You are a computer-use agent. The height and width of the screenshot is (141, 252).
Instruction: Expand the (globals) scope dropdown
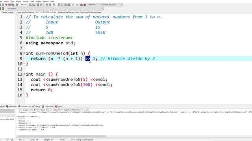pos(31,9)
